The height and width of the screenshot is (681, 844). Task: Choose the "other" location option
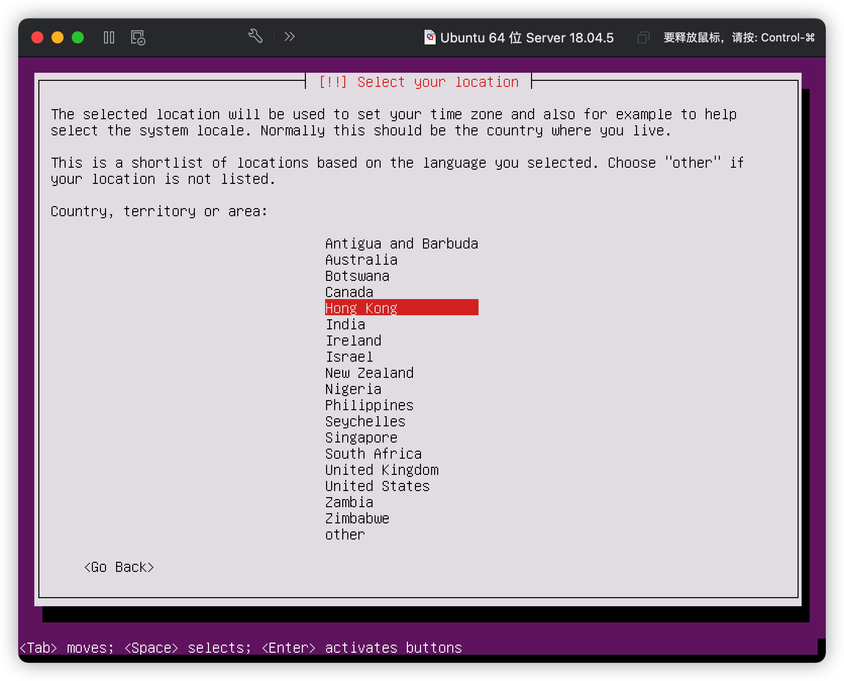(402, 534)
